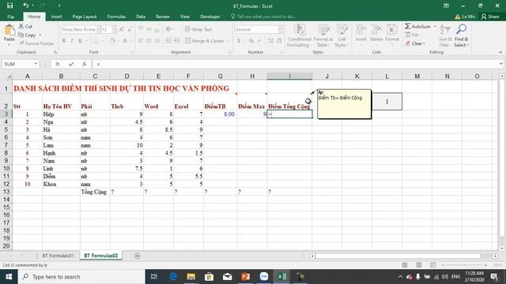Switch to BT Formulas01 sheet tab

tap(58, 256)
